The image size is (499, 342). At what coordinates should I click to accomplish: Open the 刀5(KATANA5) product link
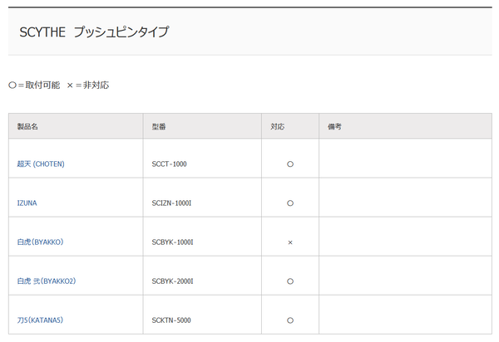click(x=40, y=320)
